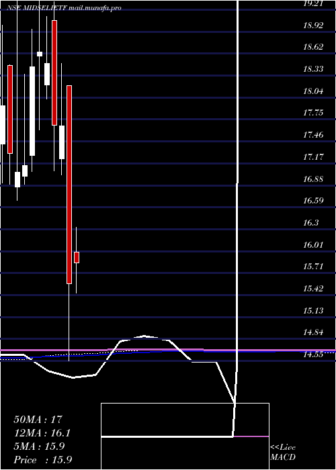336x470 pixels.
Task: Click the 17.46 price axis label
Action: click(313, 135)
